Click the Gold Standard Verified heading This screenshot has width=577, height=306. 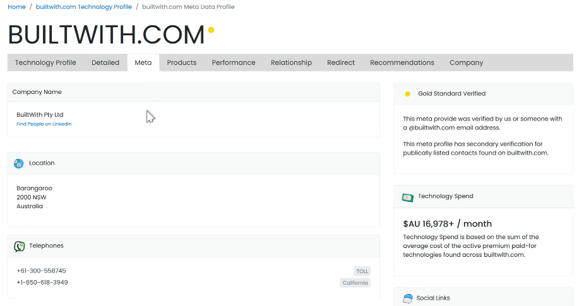tap(451, 94)
